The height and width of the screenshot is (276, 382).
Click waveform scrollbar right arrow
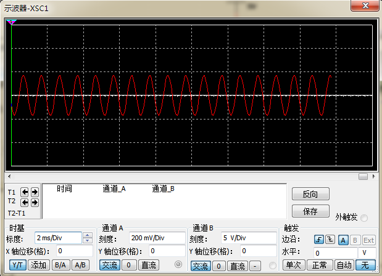tap(374, 176)
